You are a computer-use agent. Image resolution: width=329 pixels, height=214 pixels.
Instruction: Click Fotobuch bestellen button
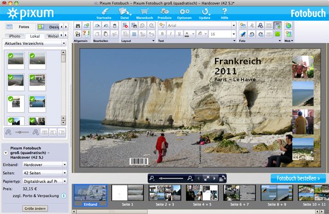pyautogui.click(x=298, y=178)
